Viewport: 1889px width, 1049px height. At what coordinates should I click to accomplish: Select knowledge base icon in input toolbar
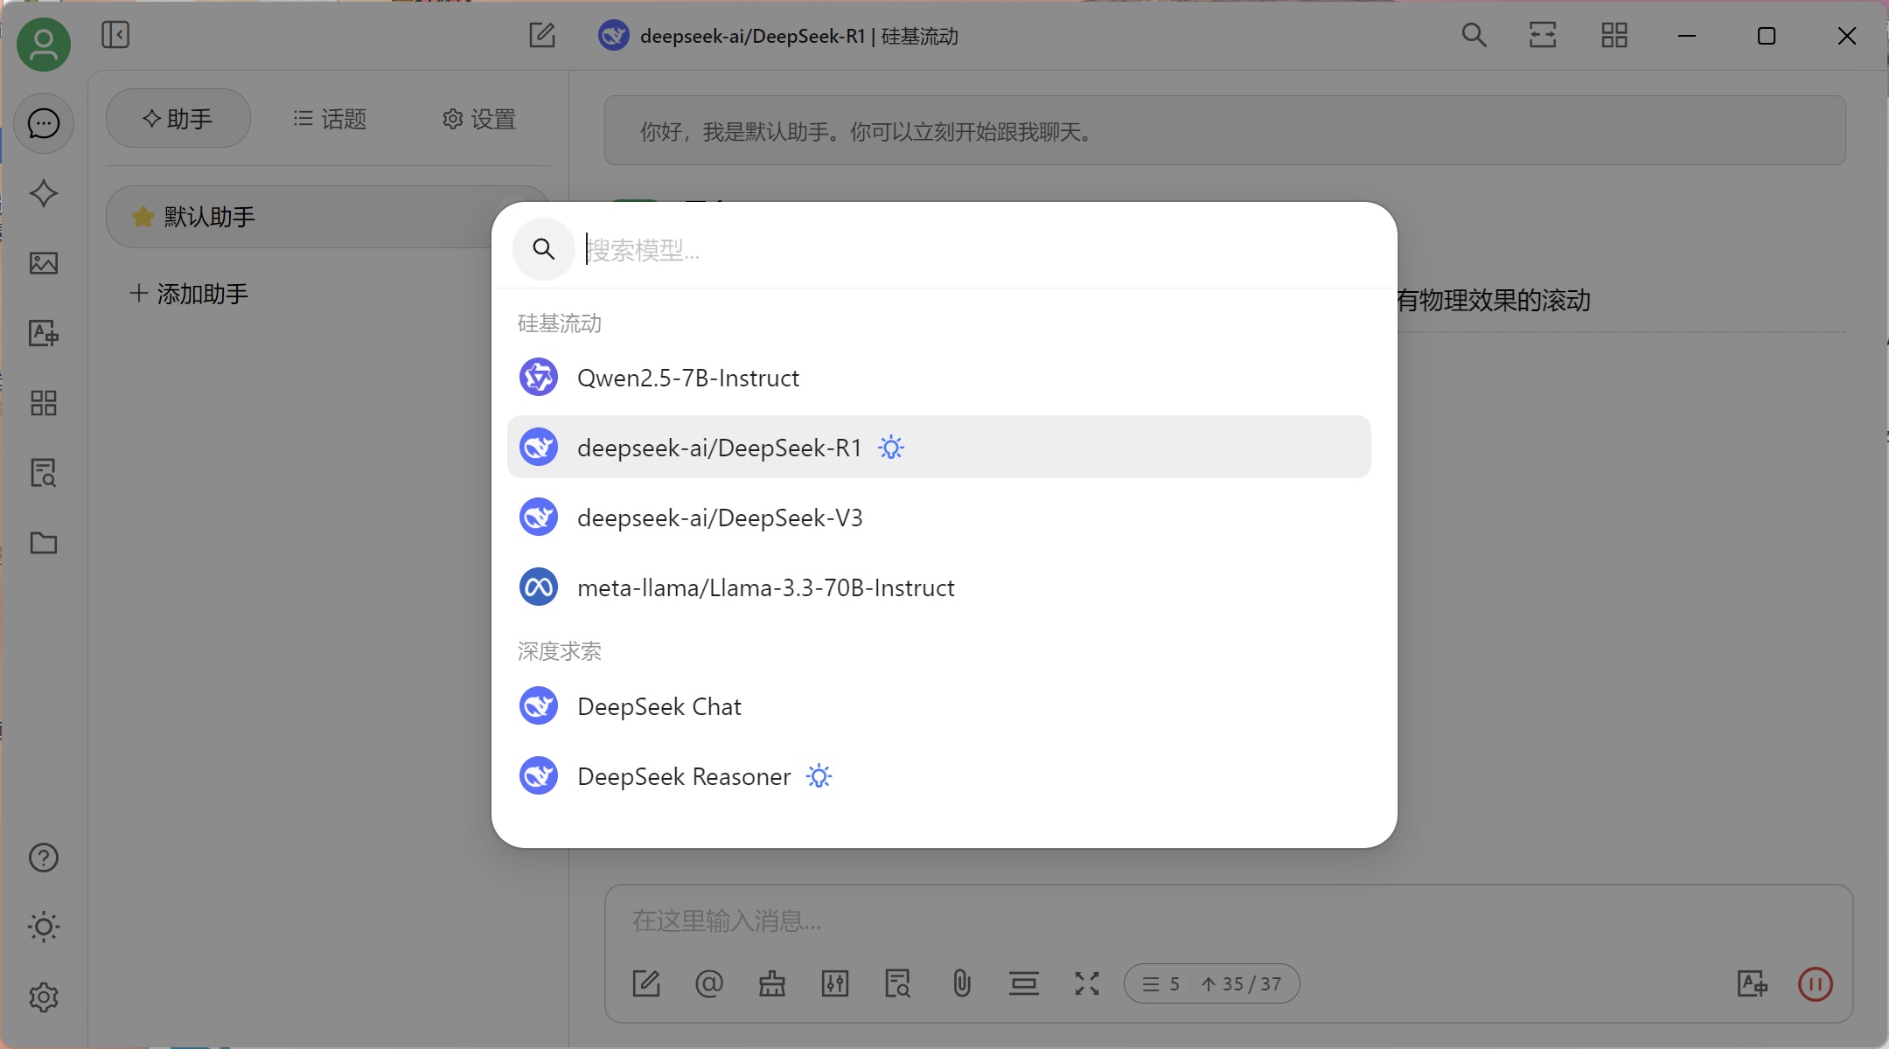[x=898, y=983]
